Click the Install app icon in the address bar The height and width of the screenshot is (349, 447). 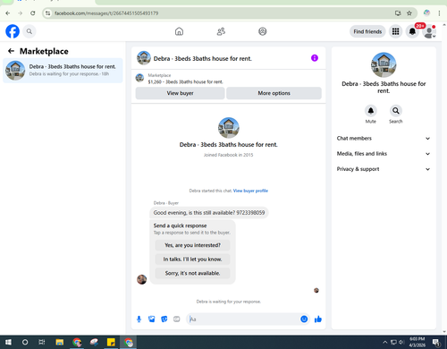(x=398, y=13)
